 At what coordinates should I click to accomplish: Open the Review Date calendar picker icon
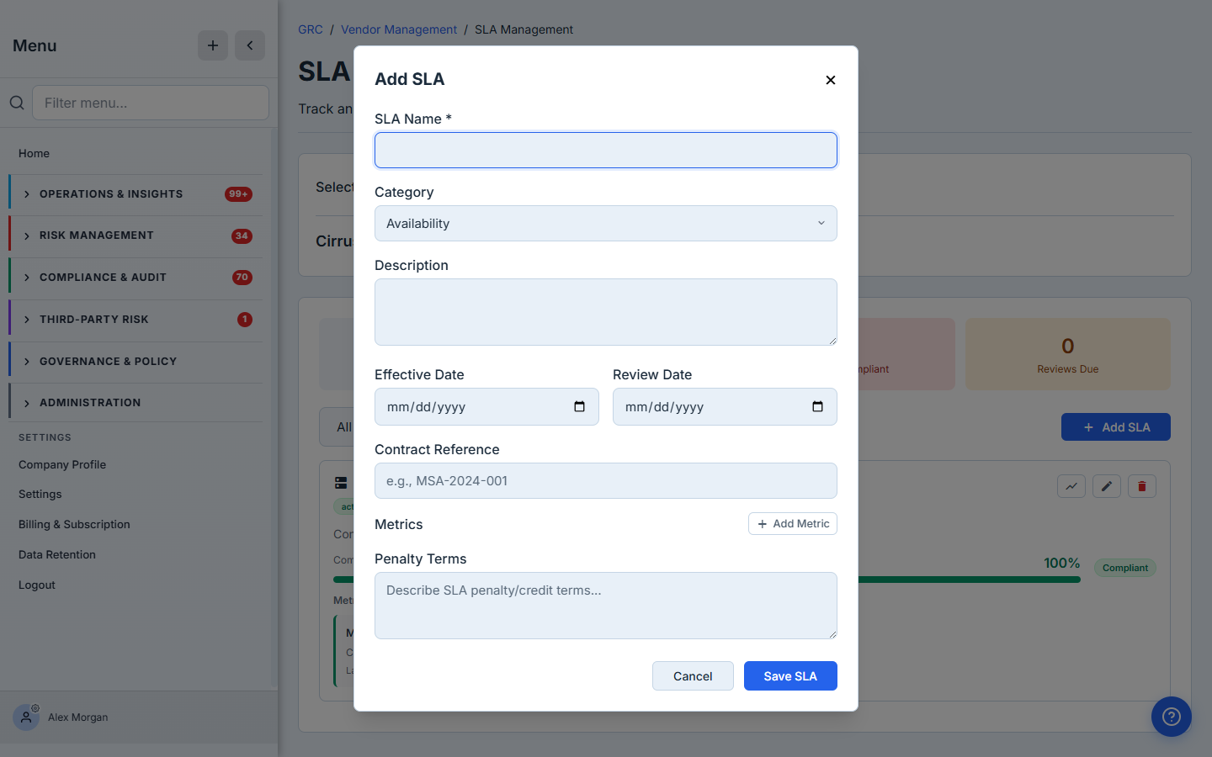pyautogui.click(x=817, y=407)
